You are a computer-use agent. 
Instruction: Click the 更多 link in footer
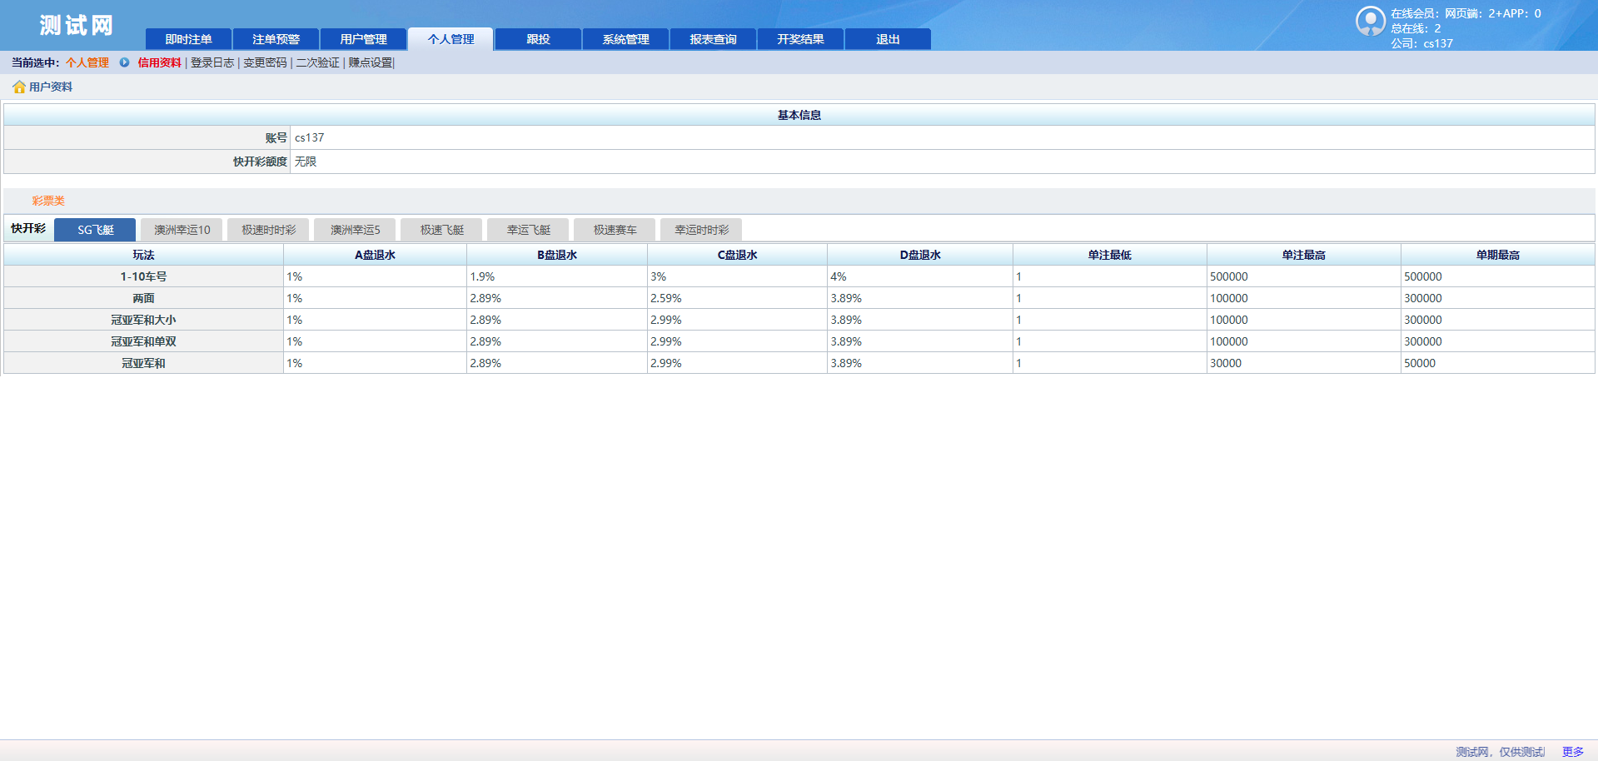[x=1572, y=752]
